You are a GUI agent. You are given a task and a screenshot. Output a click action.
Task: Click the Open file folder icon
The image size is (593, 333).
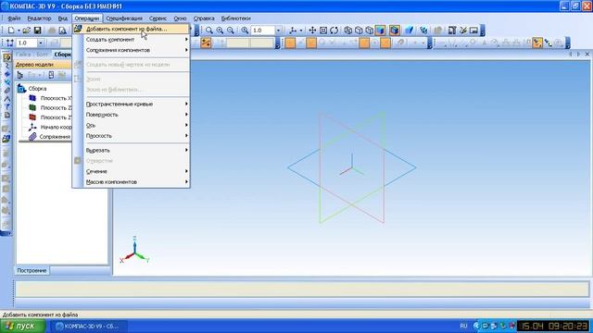[27, 31]
